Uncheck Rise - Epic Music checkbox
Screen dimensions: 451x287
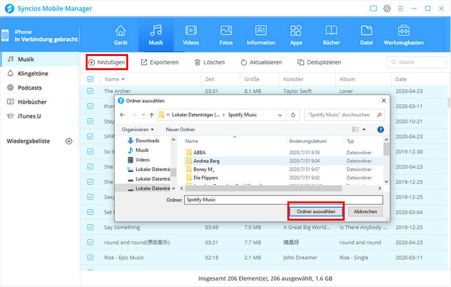(x=90, y=257)
